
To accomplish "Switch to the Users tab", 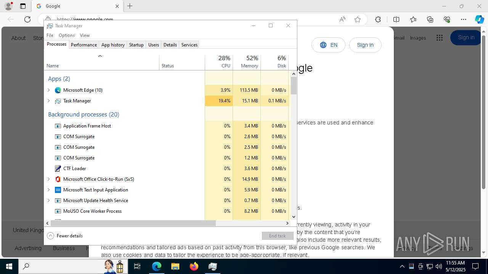I will (x=154, y=45).
